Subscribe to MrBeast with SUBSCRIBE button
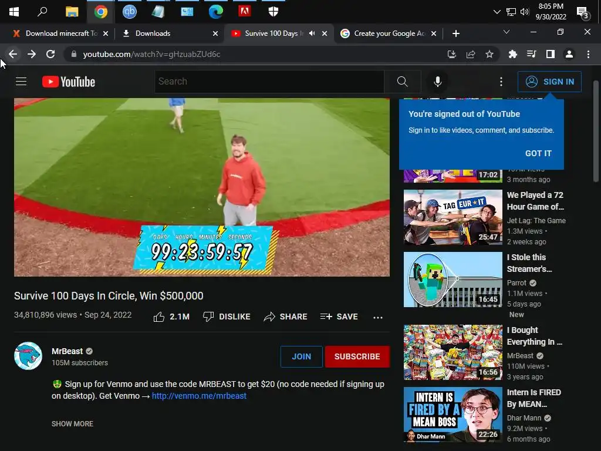Viewport: 601px width, 451px height. tap(357, 356)
